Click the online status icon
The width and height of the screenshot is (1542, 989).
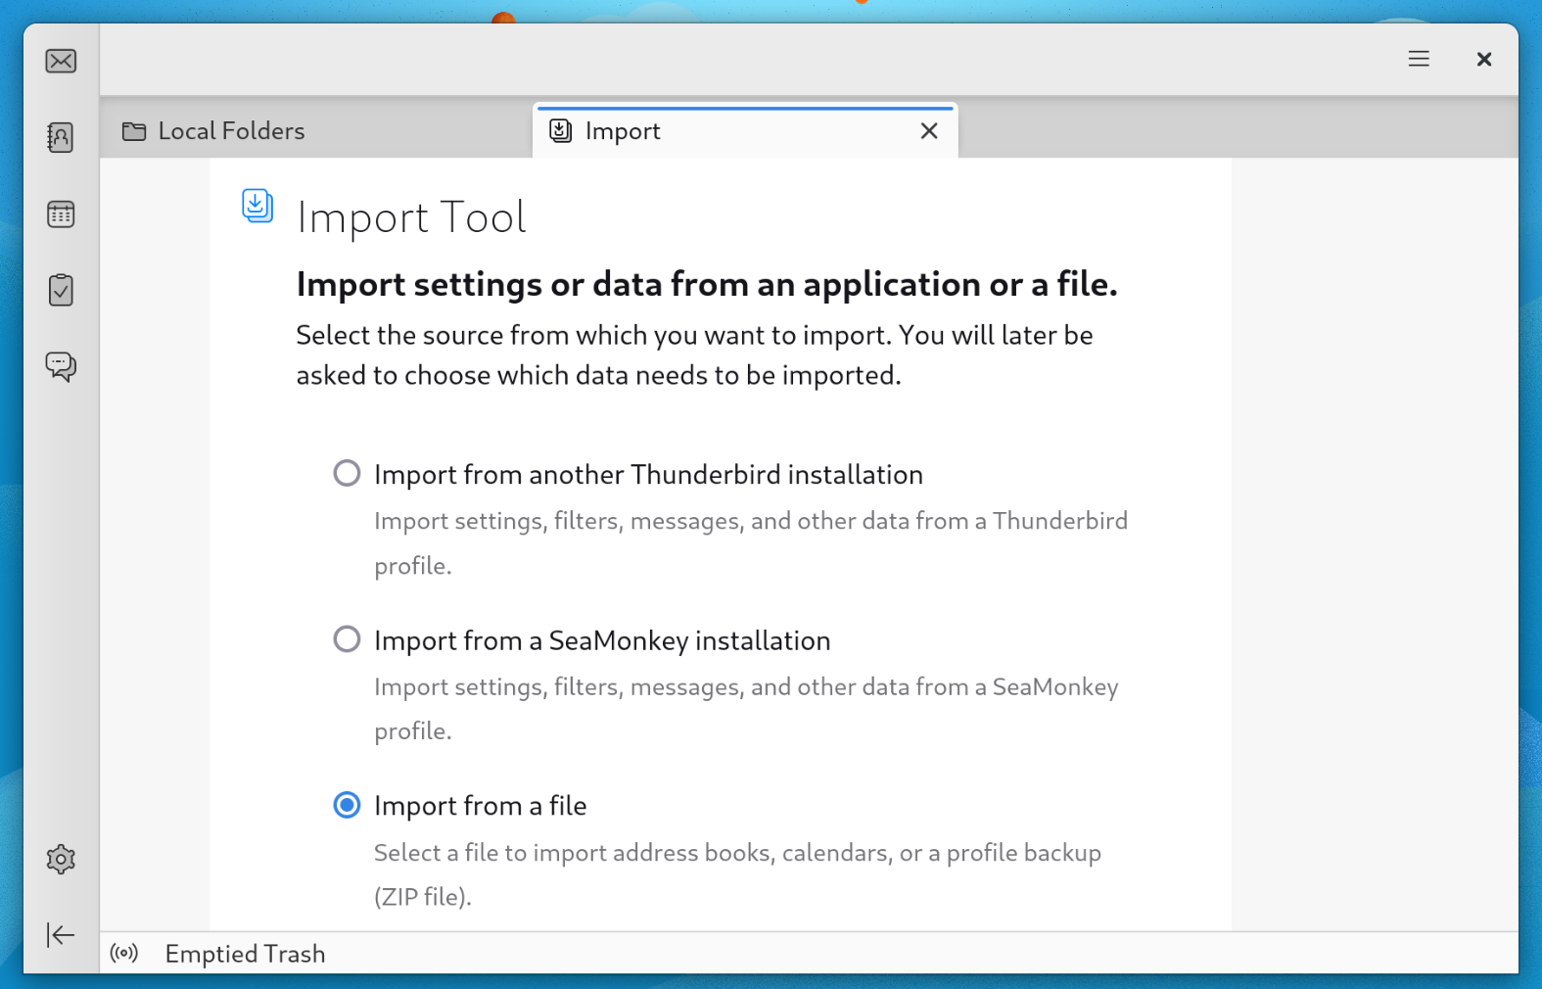click(x=124, y=953)
